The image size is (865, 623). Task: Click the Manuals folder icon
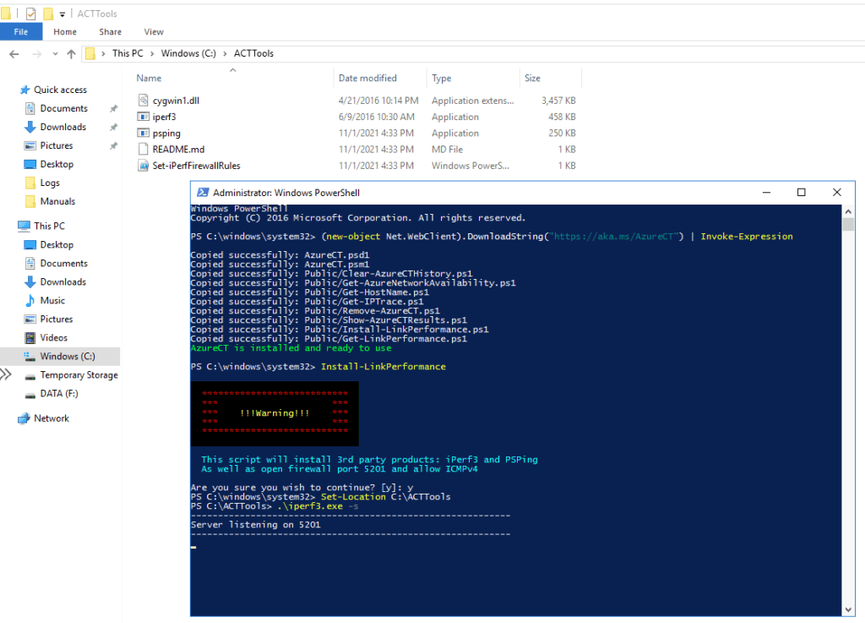[x=30, y=201]
